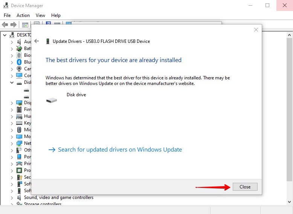Expand the Sound, video and game controllers node
Viewport: 293px width, 214px height.
tap(12, 197)
